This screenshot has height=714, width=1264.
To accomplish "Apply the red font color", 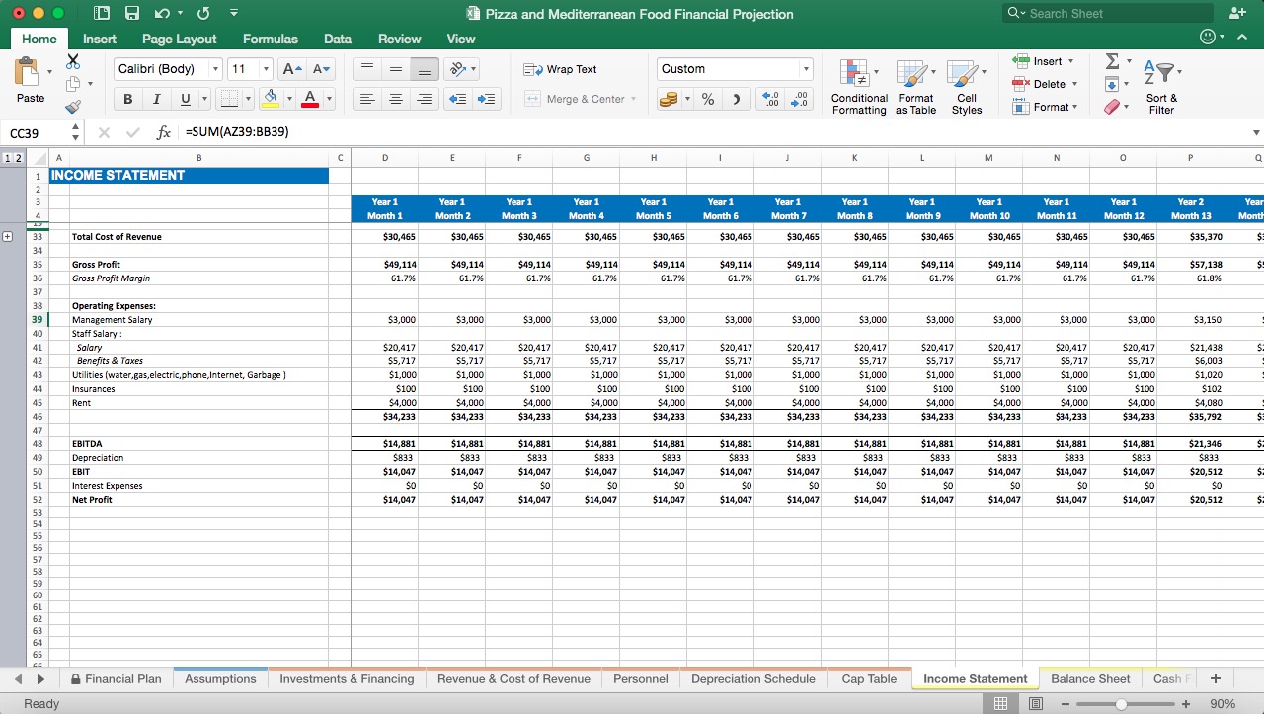I will (x=310, y=99).
